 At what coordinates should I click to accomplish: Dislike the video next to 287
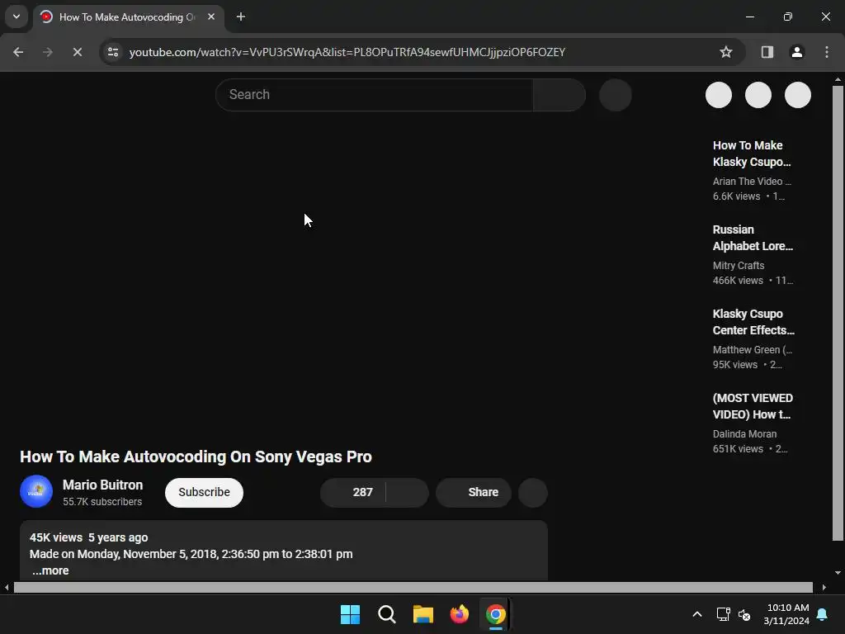(x=408, y=492)
